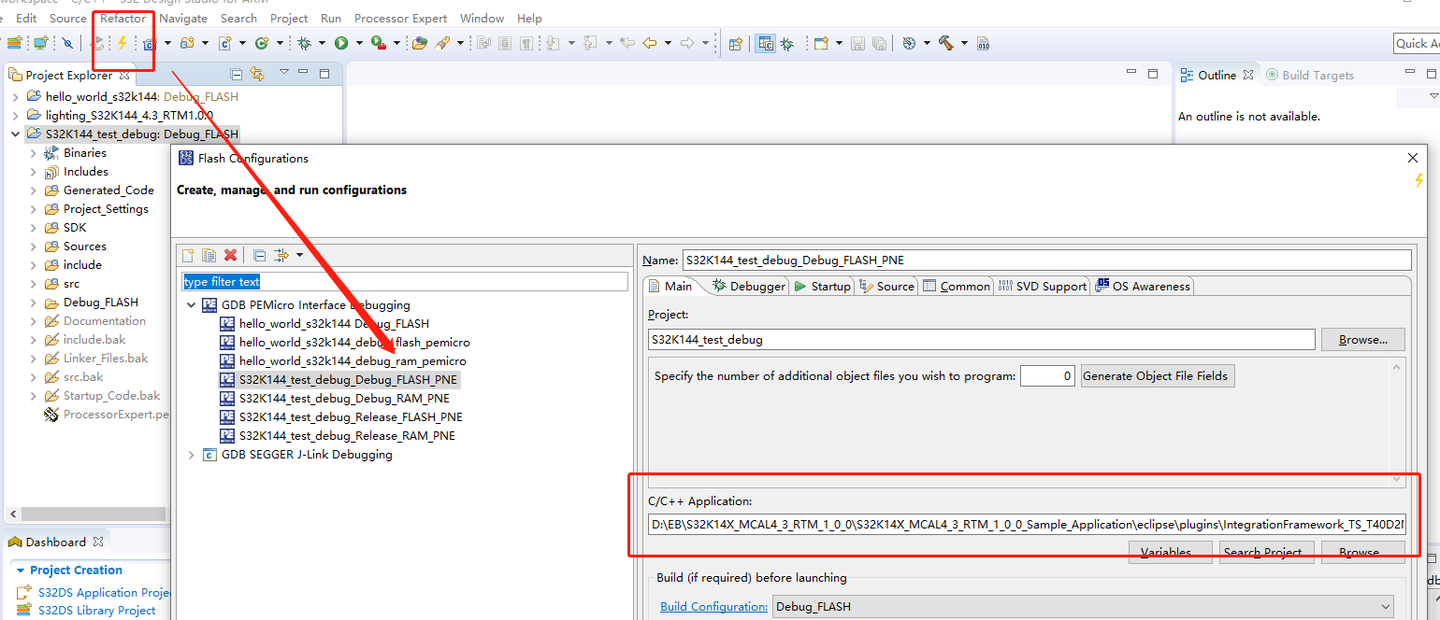Click the Skip All Breakpoints toolbar icon
The image size is (1440, 620).
67,43
